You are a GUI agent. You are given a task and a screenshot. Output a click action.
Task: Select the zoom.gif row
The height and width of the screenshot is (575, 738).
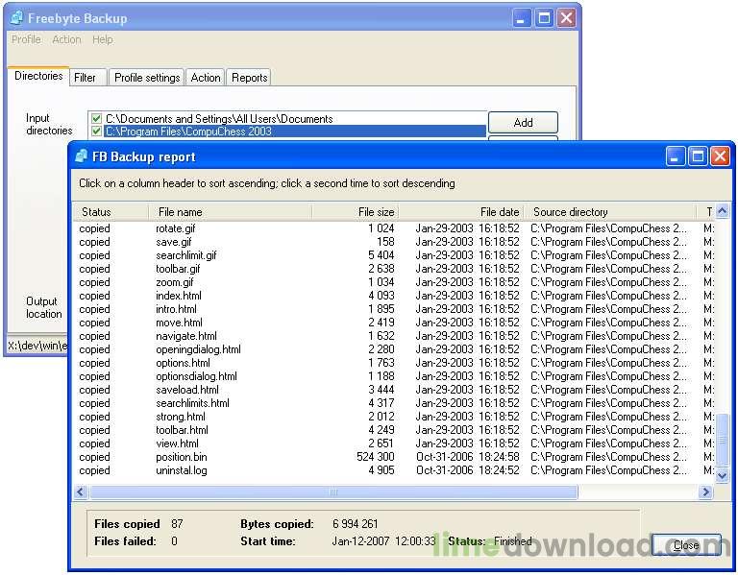[x=394, y=282]
